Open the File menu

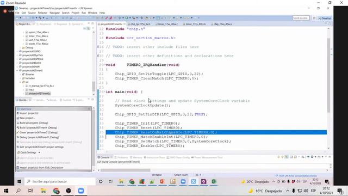pos(17,13)
